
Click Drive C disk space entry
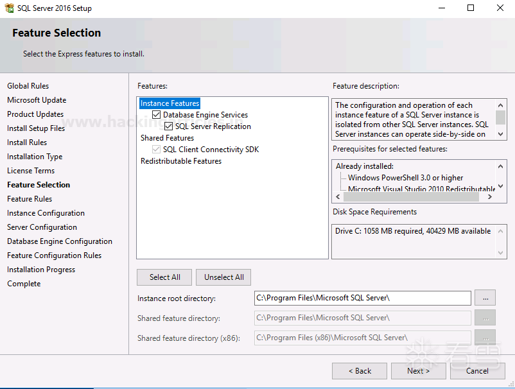[x=413, y=231]
